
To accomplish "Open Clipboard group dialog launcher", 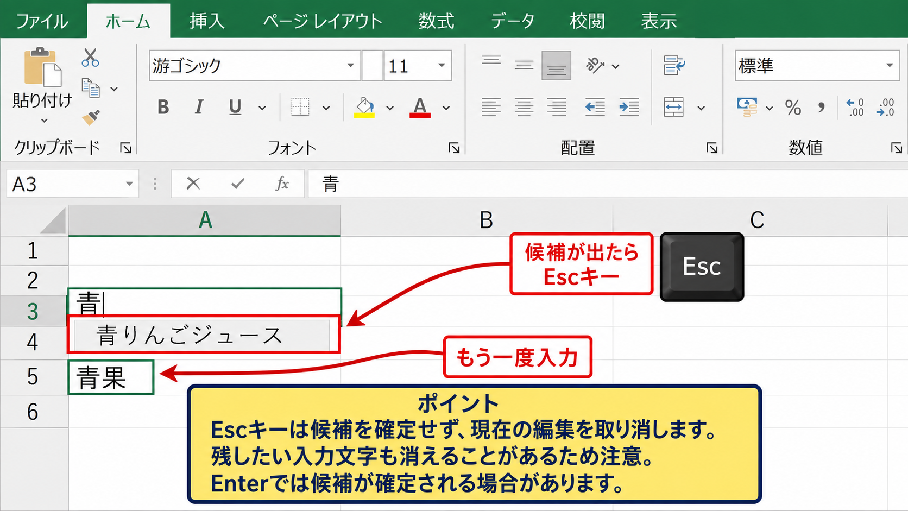I will point(126,148).
